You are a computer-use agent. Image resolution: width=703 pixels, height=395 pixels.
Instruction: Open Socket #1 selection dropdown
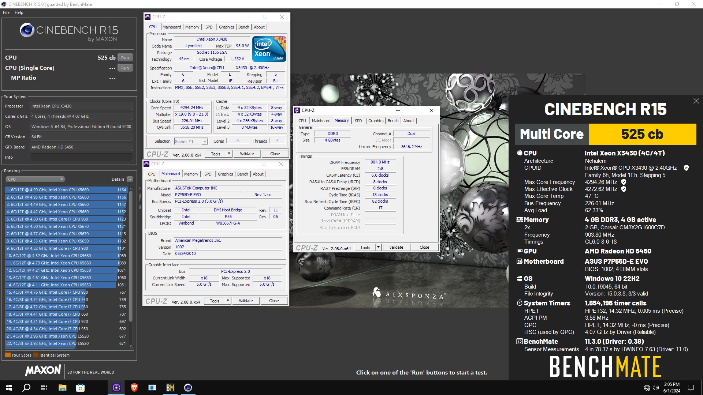191,142
